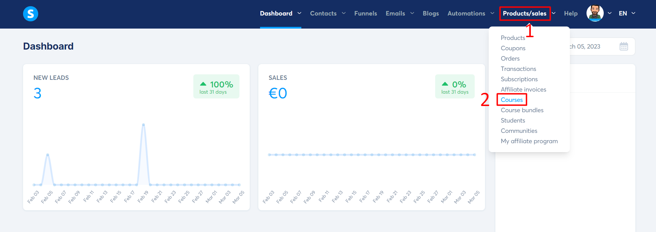
Task: Click the Feb 19 peak on leads chart
Action: 143,125
